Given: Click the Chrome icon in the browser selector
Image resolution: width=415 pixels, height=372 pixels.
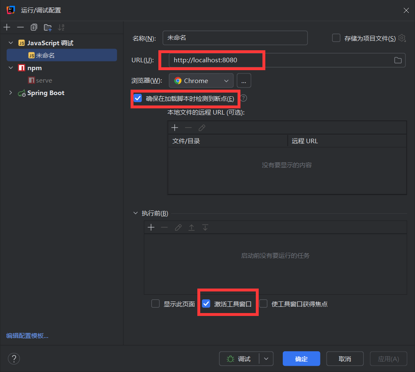Looking at the screenshot, I should [178, 81].
